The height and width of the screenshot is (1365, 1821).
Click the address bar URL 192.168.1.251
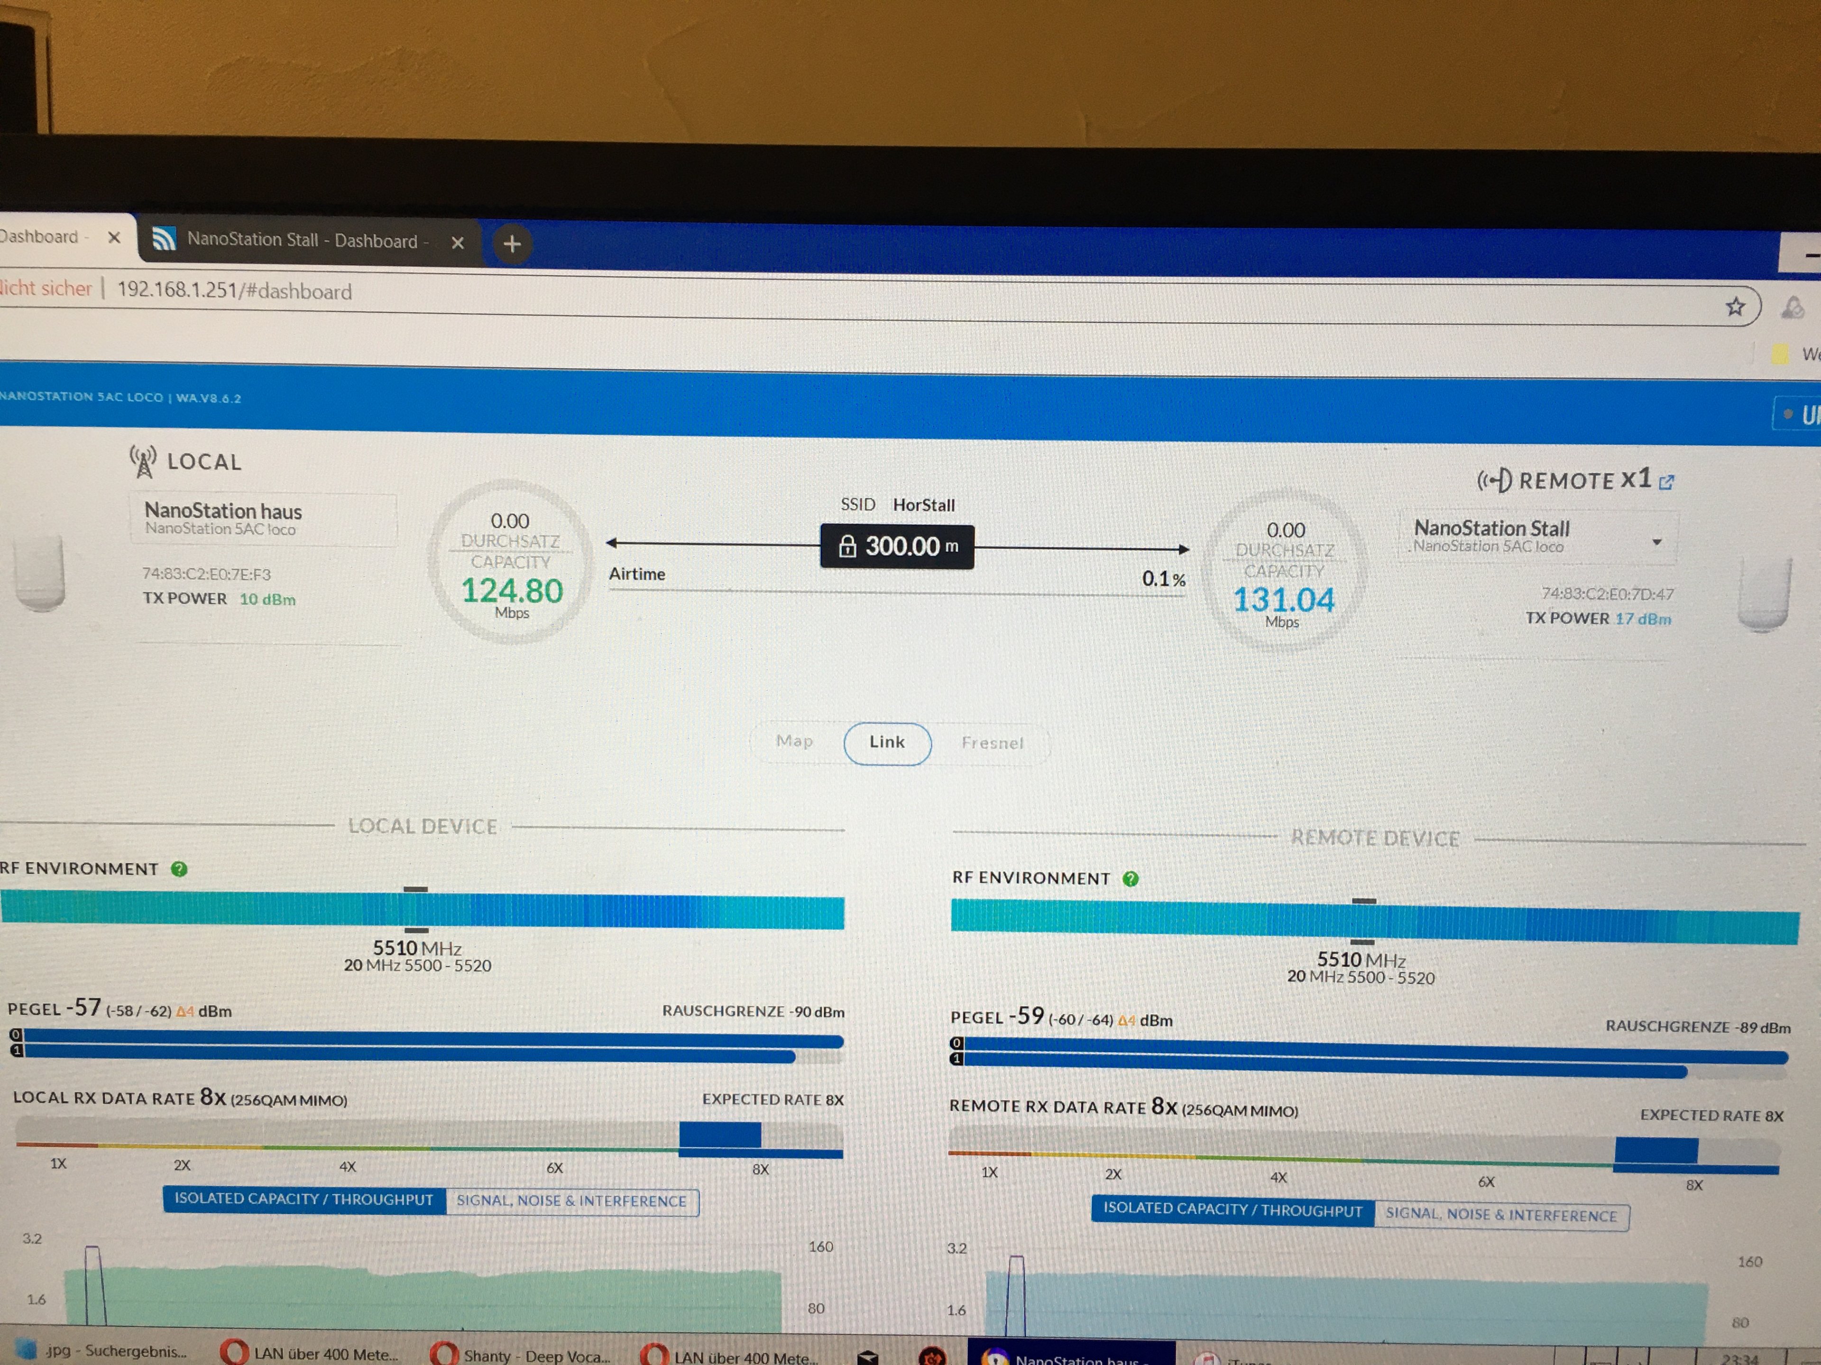(x=235, y=291)
